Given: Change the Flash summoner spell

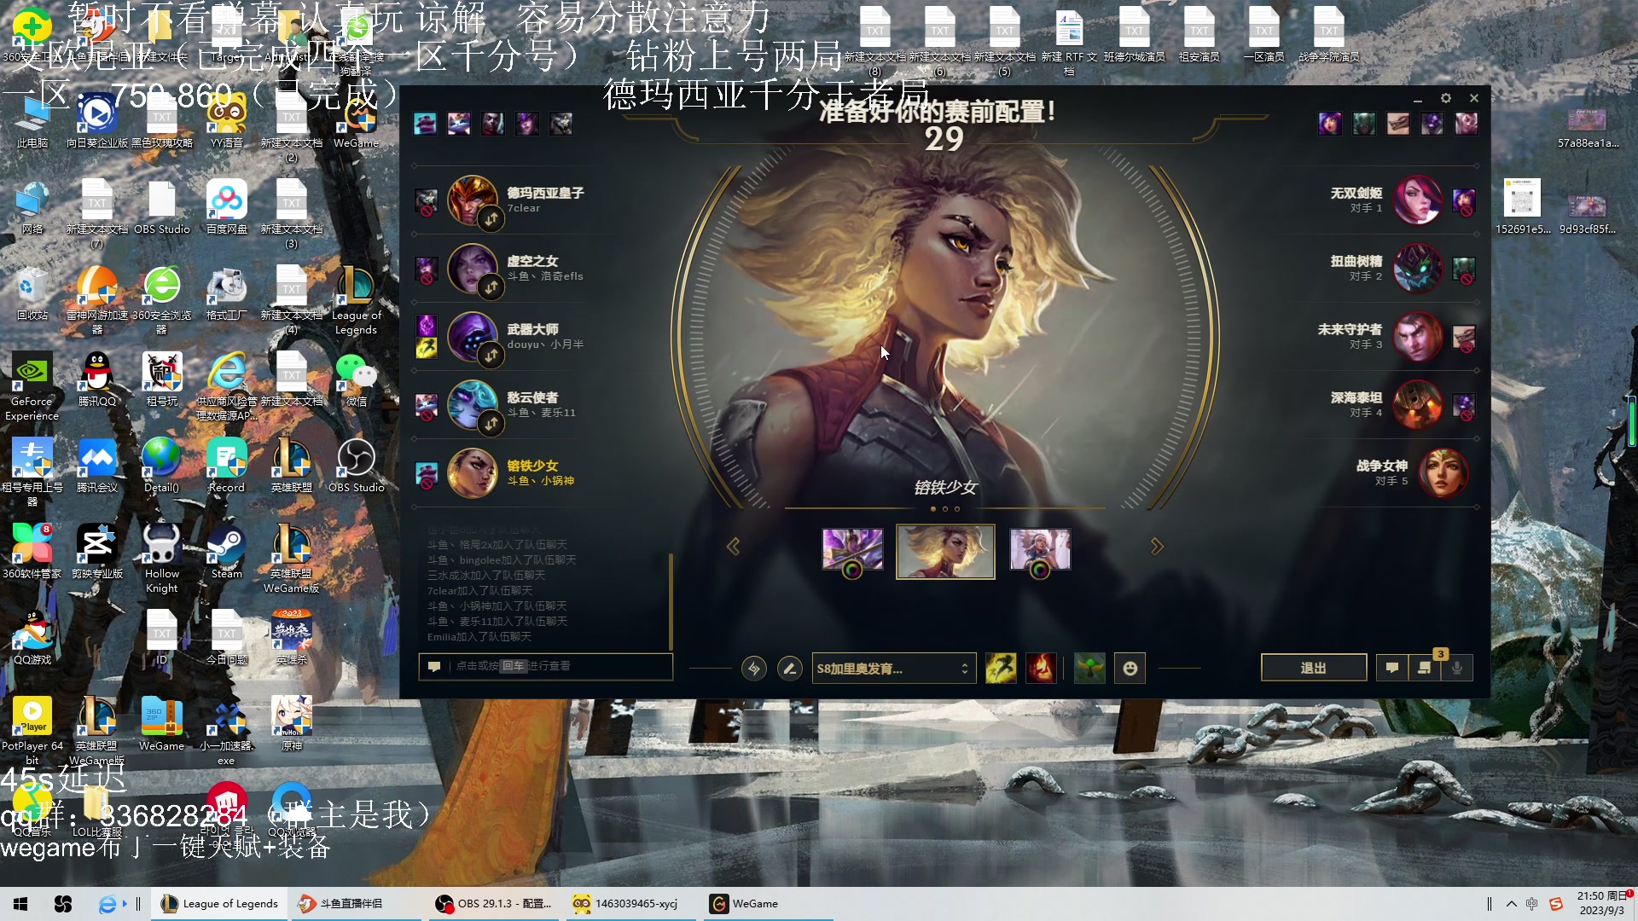Looking at the screenshot, I should point(1002,669).
